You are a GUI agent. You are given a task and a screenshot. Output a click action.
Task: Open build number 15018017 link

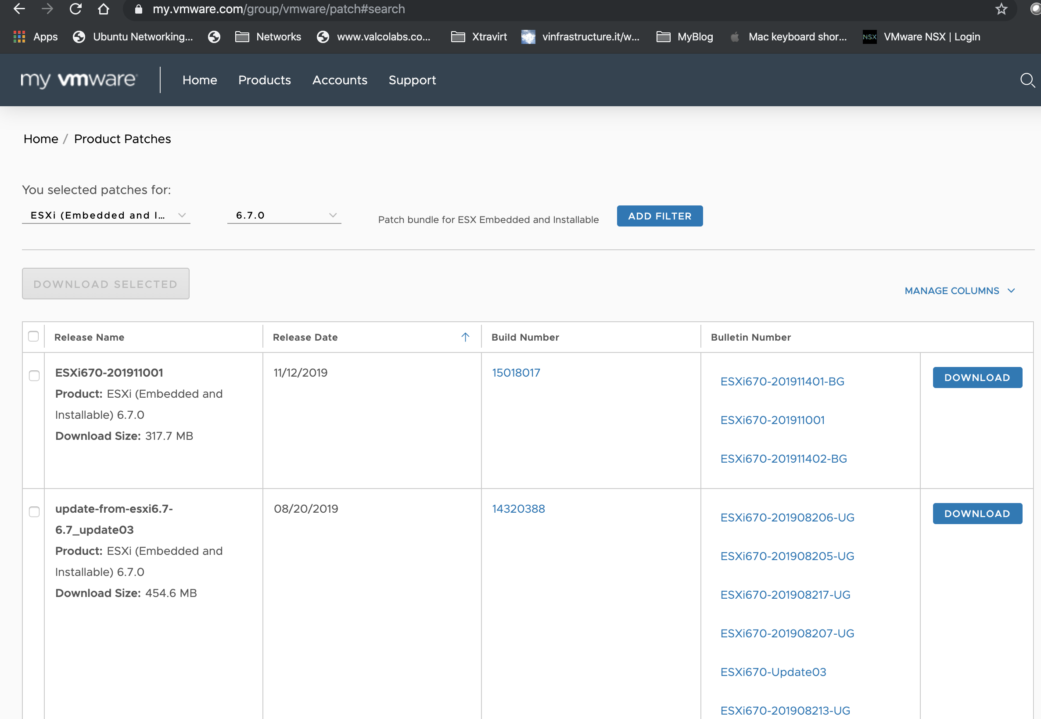click(516, 373)
